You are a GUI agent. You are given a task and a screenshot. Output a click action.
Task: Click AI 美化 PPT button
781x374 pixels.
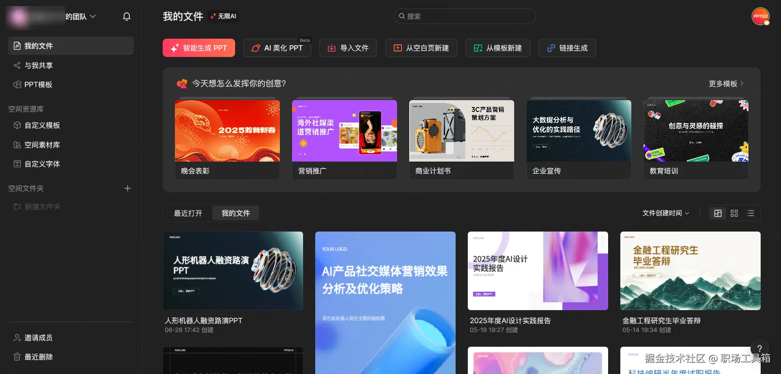click(277, 48)
